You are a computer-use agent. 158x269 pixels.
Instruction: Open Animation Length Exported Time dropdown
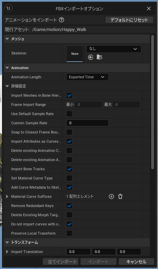87,77
